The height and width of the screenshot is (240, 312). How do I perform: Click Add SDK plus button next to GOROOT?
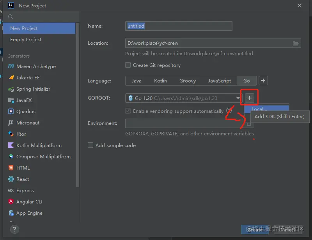tap(250, 98)
